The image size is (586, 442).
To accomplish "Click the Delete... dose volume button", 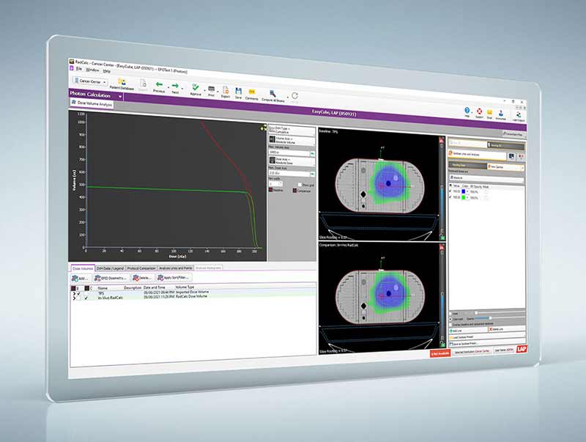I will point(142,278).
